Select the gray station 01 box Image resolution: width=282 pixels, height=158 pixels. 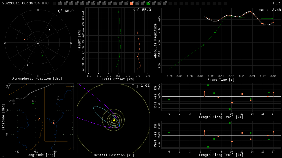click(60, 3)
